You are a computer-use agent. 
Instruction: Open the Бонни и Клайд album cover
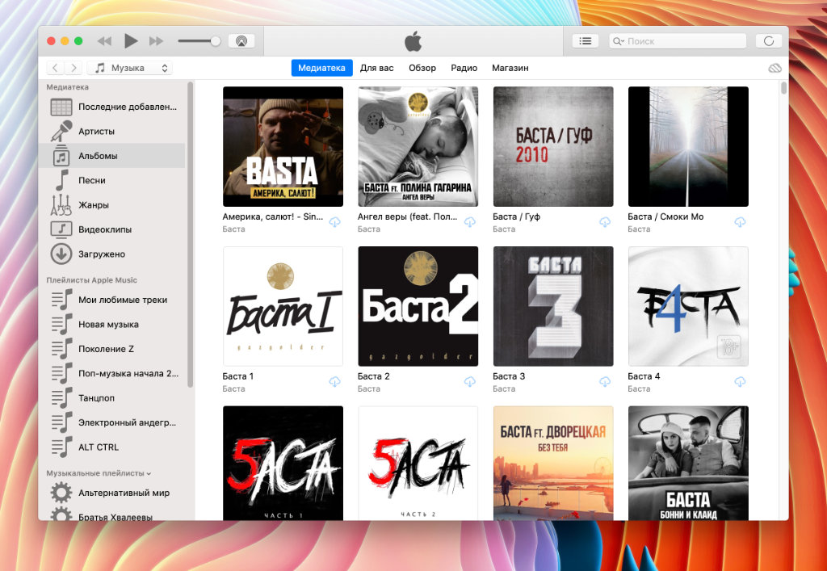tap(688, 464)
